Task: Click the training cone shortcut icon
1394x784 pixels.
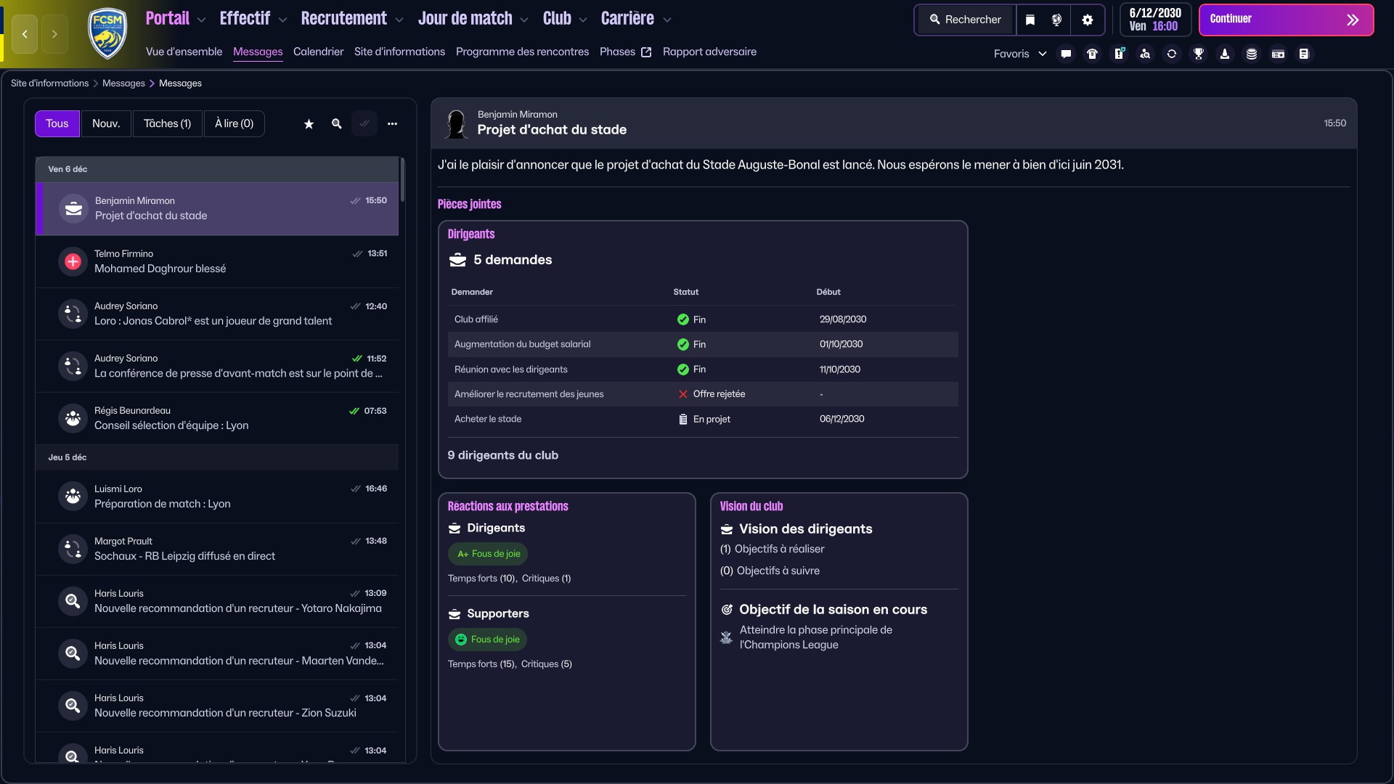Action: point(1225,54)
